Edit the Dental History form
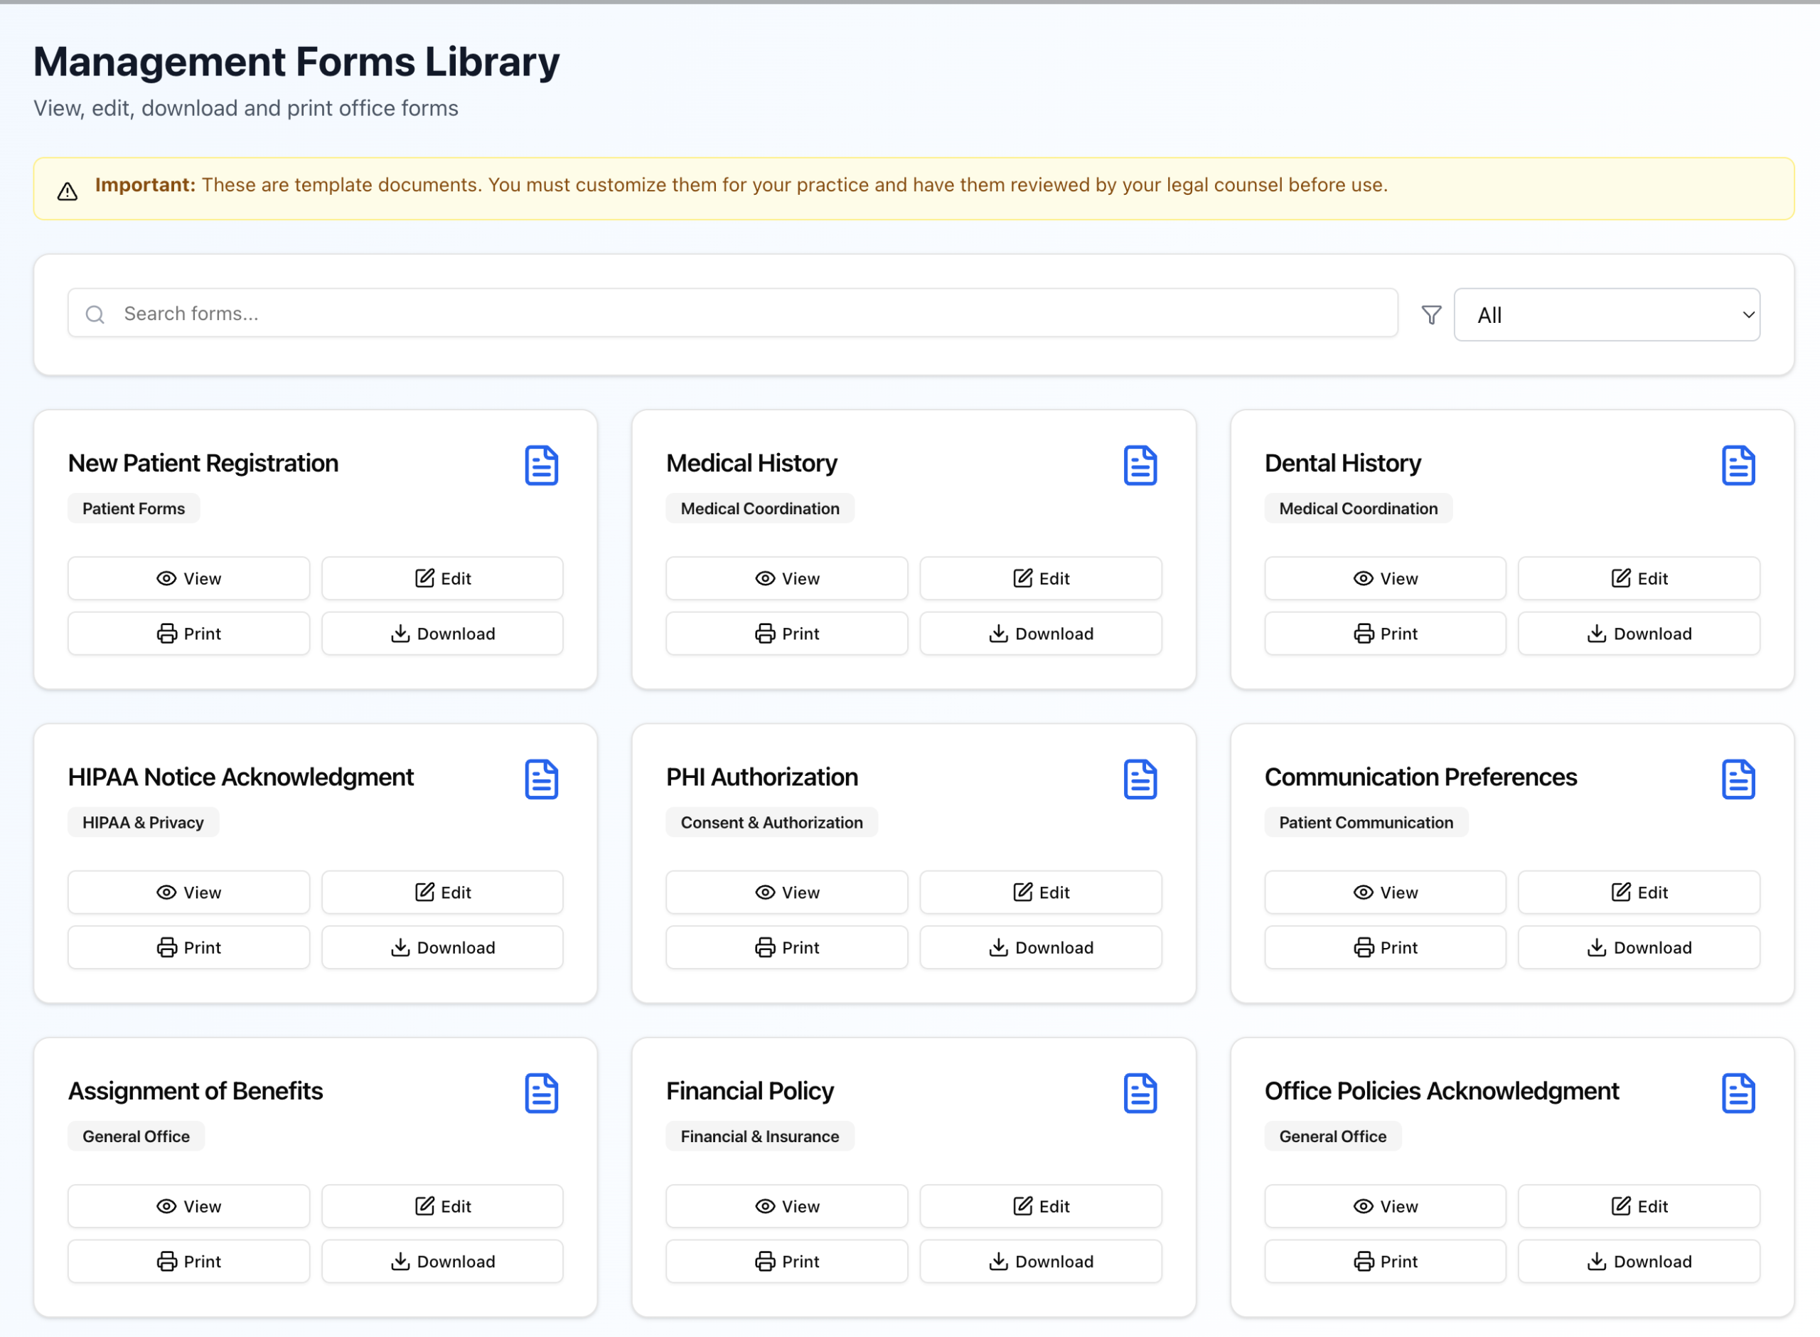Image resolution: width=1820 pixels, height=1337 pixels. coord(1639,578)
